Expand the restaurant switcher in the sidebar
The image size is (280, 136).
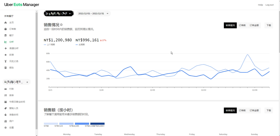point(16,82)
